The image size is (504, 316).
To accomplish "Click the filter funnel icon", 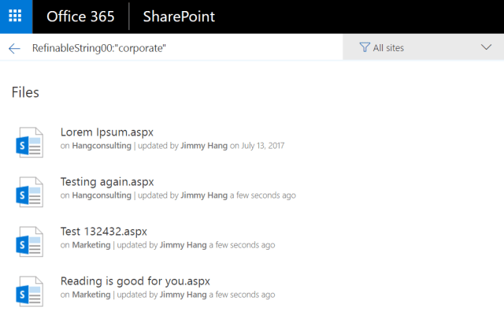I will (x=364, y=48).
